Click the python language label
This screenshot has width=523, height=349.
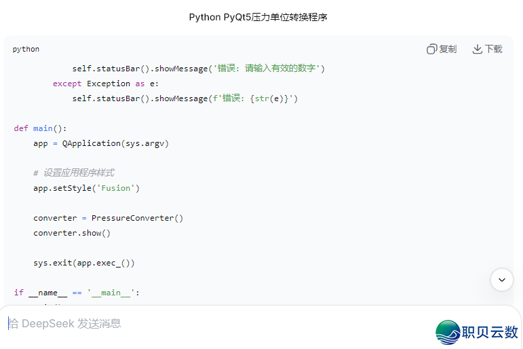click(26, 49)
